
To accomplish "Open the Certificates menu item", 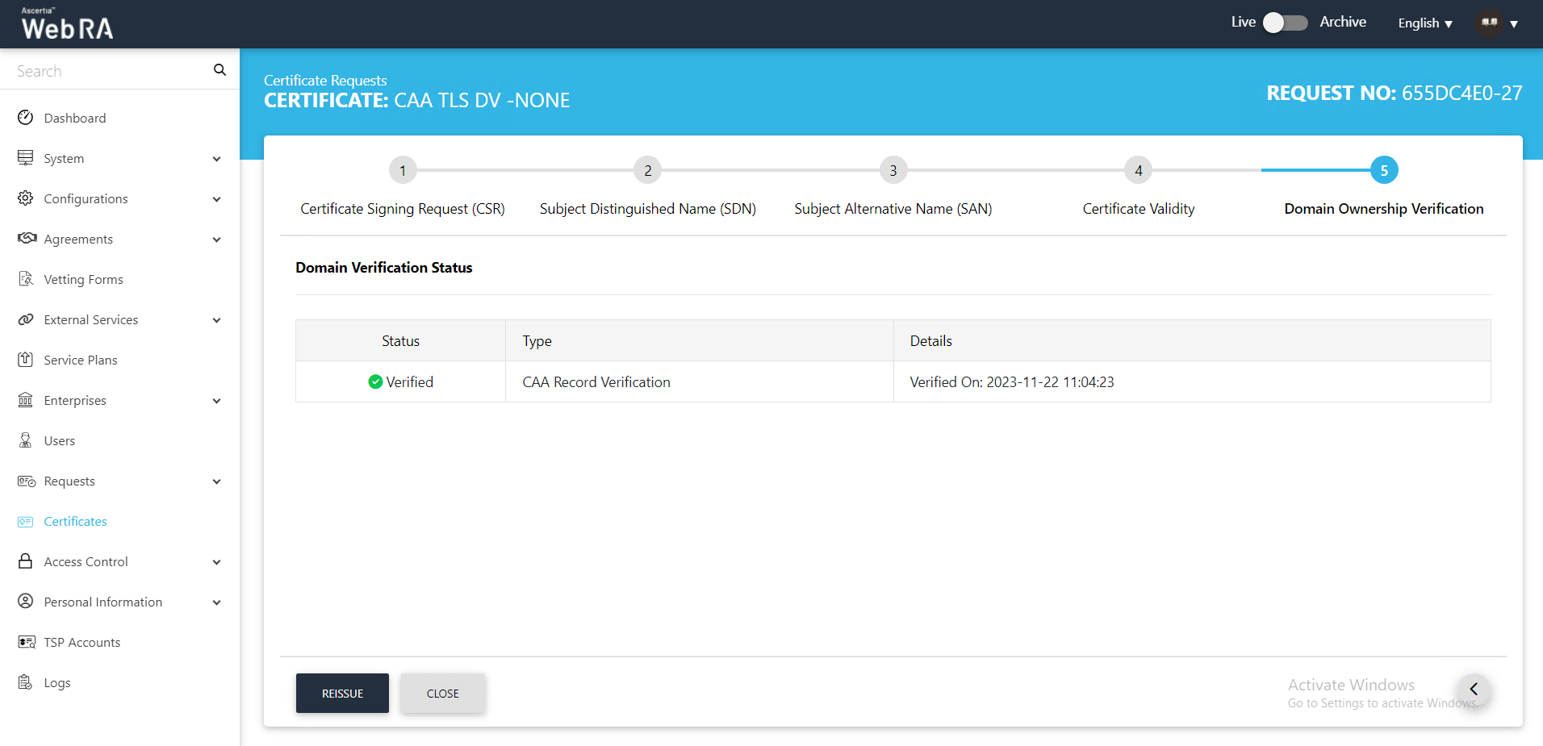I will pos(75,521).
